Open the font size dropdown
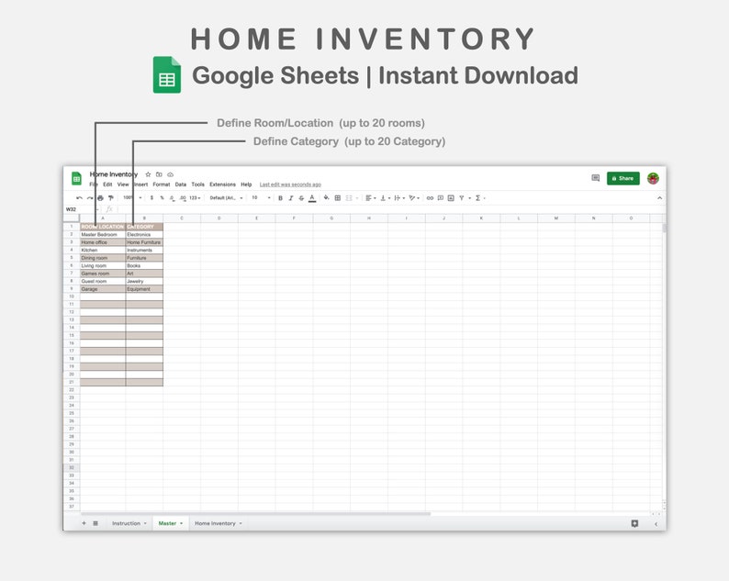 [x=261, y=198]
